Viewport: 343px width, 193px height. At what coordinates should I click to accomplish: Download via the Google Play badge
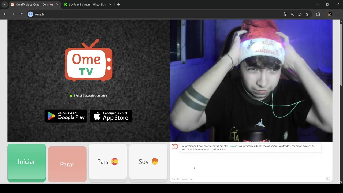click(66, 116)
